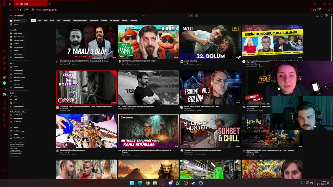Click the search magnifier button

pos(191,16)
